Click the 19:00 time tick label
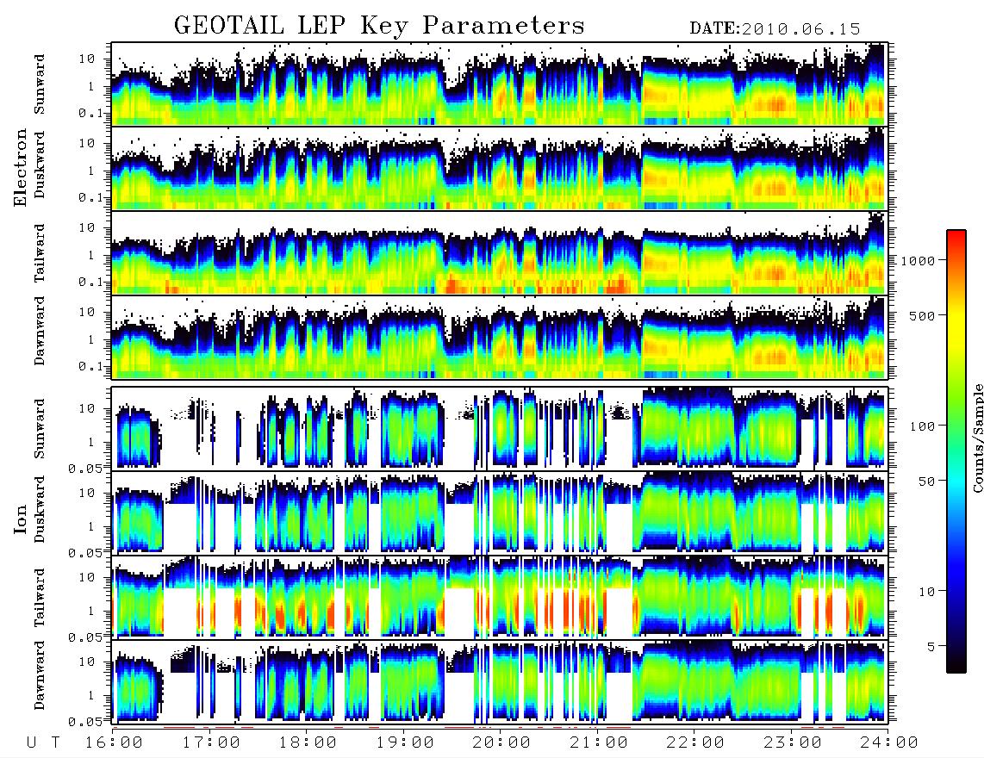Viewport: 984px width, 758px height. (405, 743)
